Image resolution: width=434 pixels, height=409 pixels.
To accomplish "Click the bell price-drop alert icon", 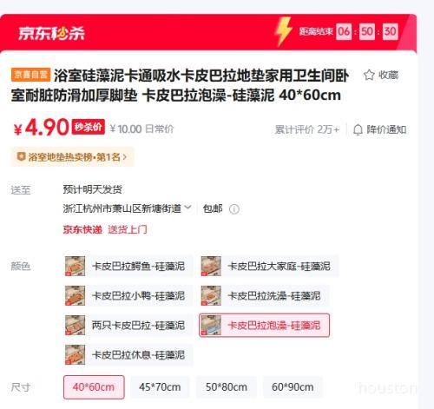I will pyautogui.click(x=358, y=129).
